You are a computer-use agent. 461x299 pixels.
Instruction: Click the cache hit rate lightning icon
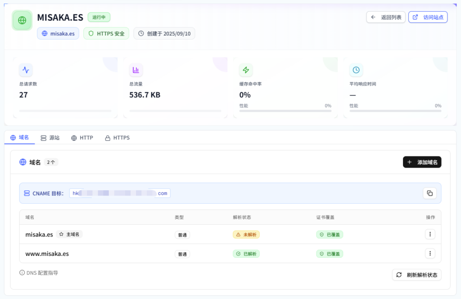click(246, 70)
